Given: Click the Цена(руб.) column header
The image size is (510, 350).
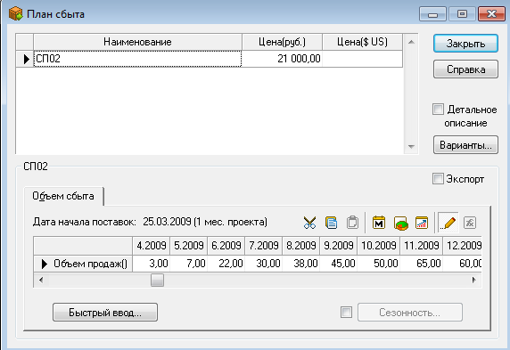Looking at the screenshot, I should click(282, 42).
